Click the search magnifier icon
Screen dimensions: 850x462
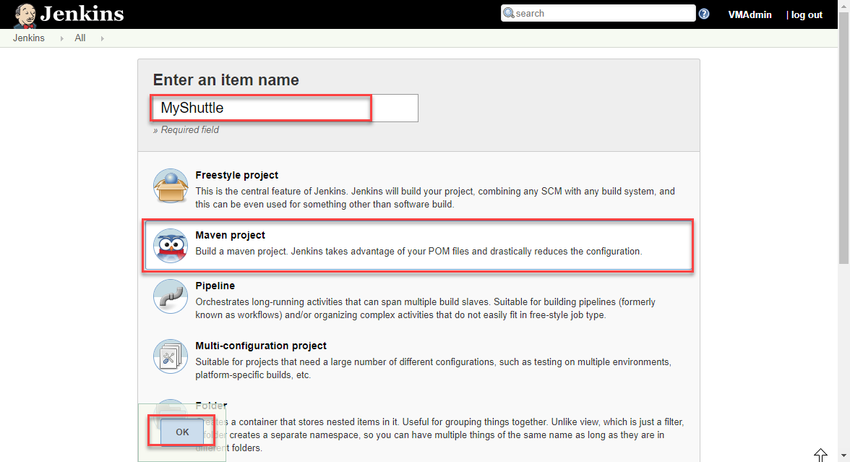click(510, 13)
